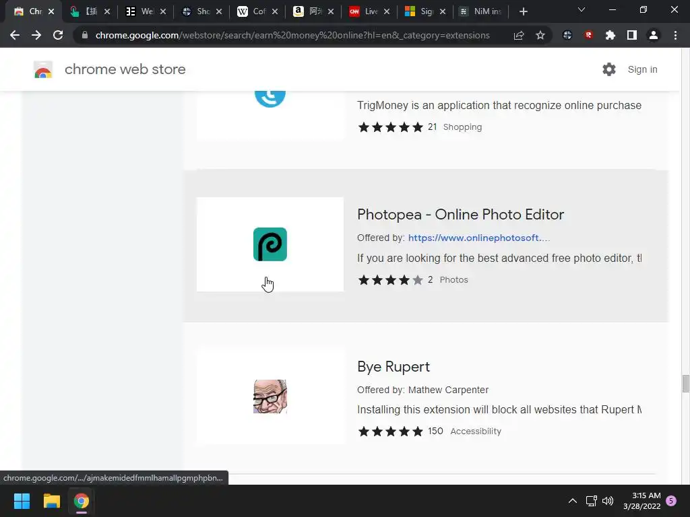Click the TrigMoney description text
Viewport: 690px width, 517px height.
pos(499,106)
